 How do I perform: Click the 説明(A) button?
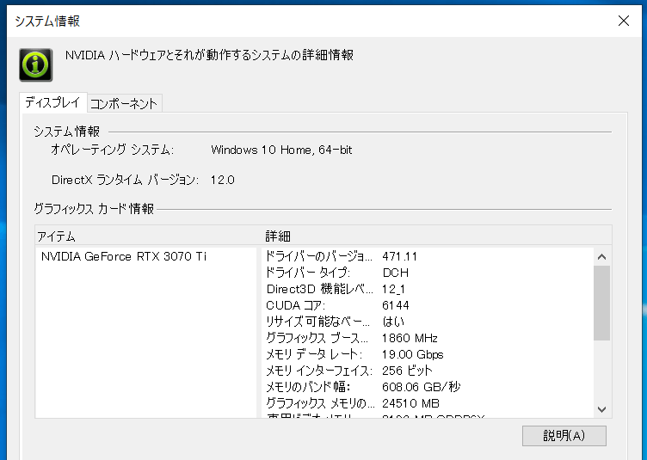tap(564, 436)
